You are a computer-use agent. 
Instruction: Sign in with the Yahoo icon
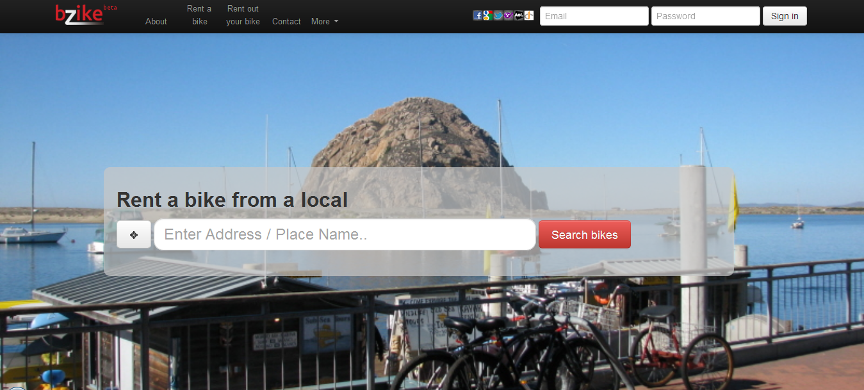tap(508, 15)
